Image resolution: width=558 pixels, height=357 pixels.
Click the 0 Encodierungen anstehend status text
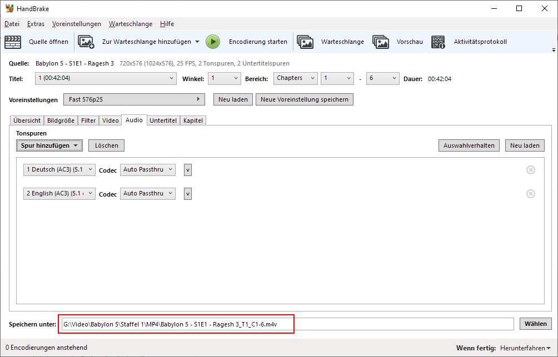(46, 348)
